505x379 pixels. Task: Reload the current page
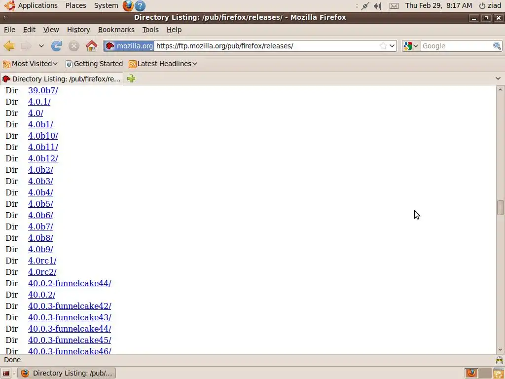click(x=56, y=46)
